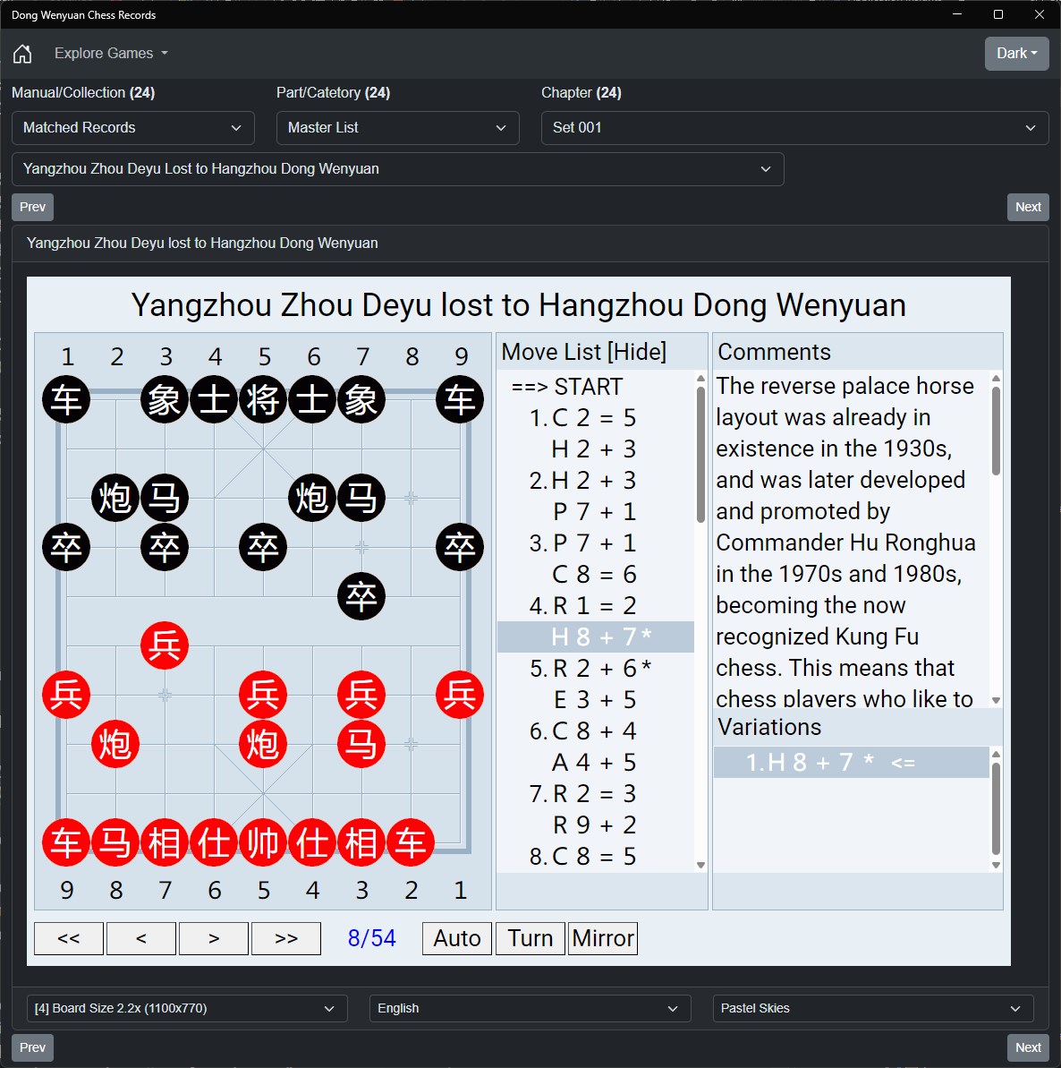1061x1068 pixels.
Task: Select black move C 8 = 6
Action: click(596, 575)
